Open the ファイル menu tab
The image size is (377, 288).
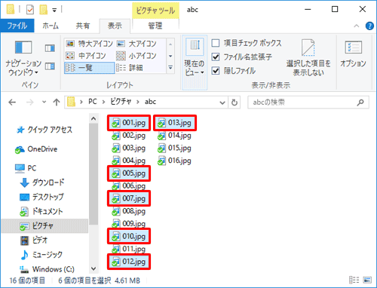click(17, 26)
